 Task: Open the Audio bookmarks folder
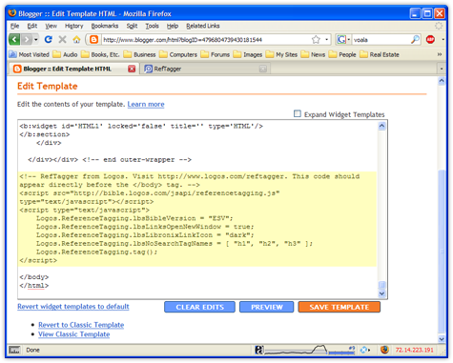65,54
